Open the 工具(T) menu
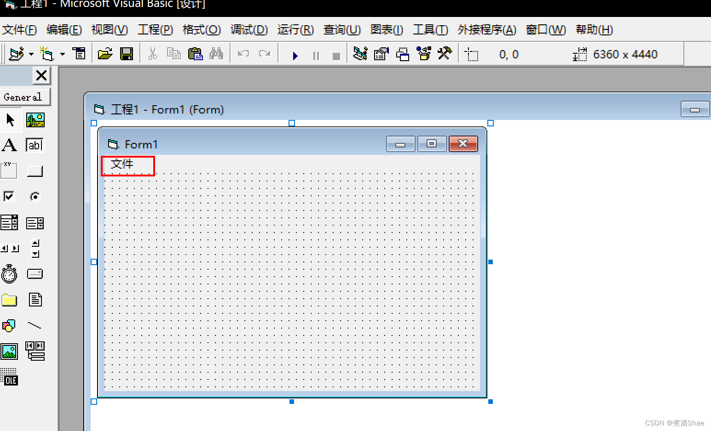Image resolution: width=711 pixels, height=431 pixels. (x=430, y=30)
